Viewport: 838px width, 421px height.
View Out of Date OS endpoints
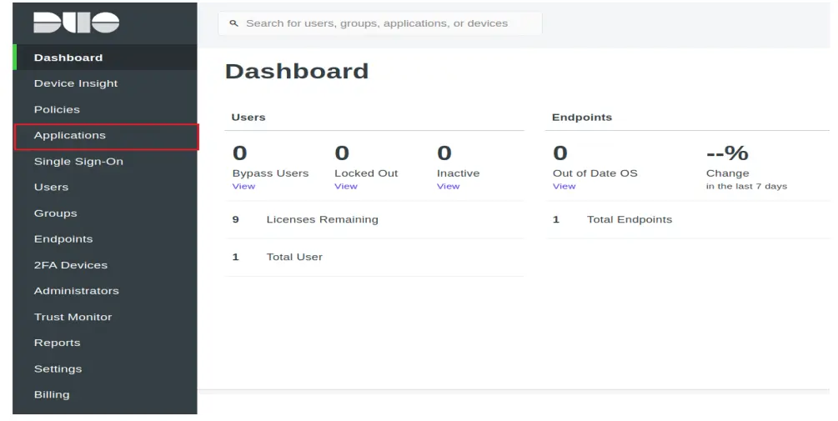coord(564,187)
